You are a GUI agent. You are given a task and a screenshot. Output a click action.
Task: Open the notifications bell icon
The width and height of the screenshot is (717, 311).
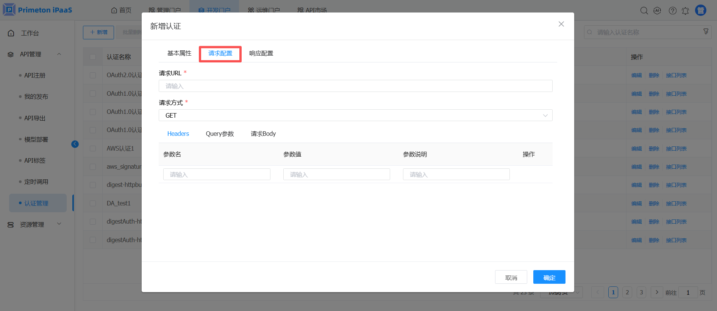click(x=686, y=11)
